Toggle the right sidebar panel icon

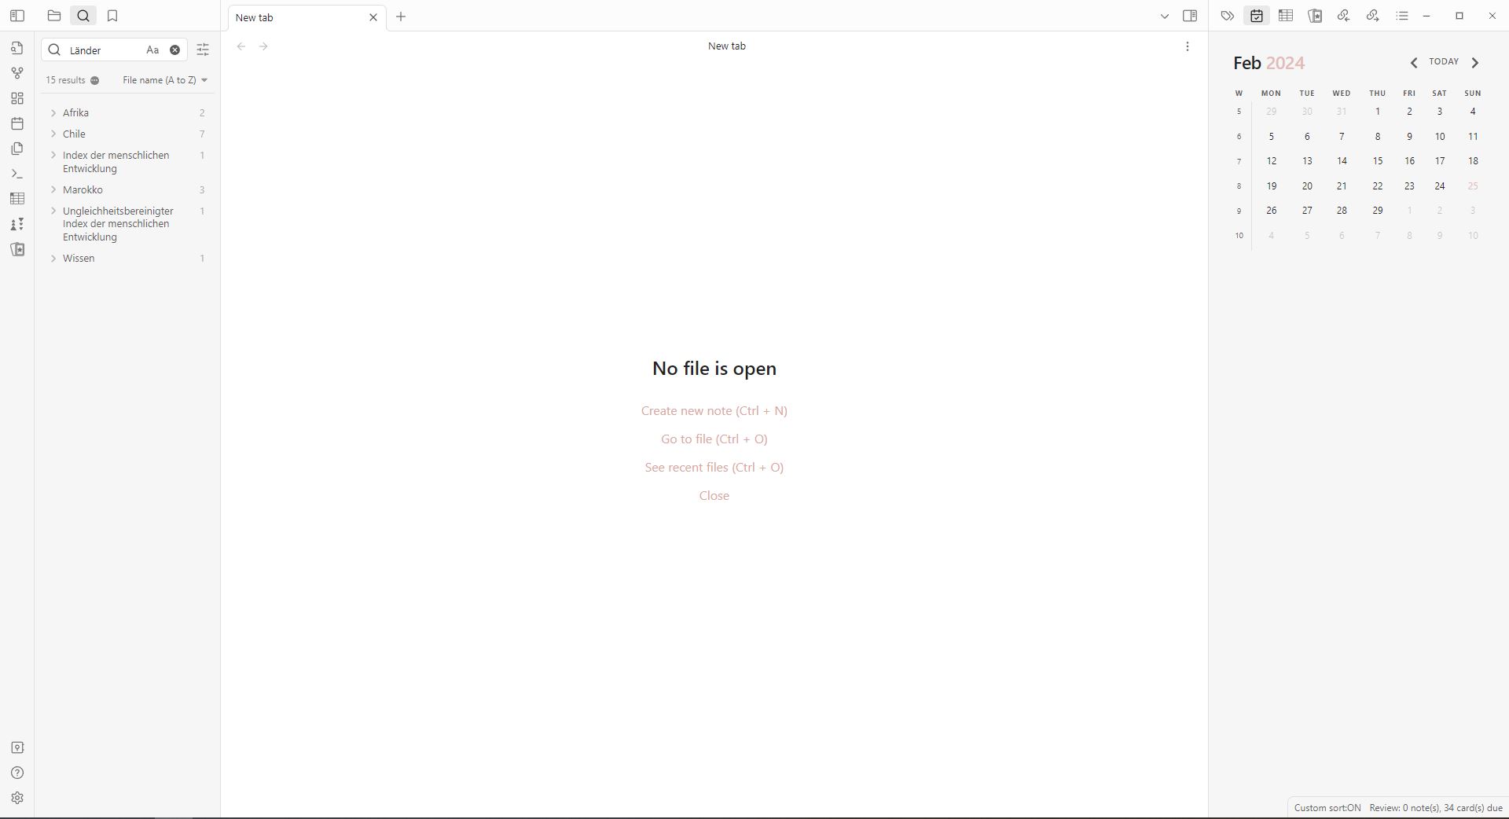pos(1190,16)
